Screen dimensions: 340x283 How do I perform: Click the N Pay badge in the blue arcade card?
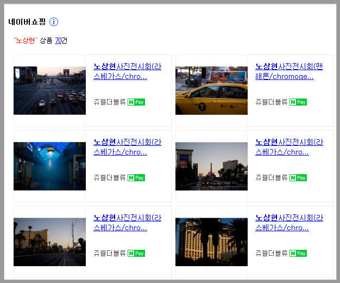136,177
